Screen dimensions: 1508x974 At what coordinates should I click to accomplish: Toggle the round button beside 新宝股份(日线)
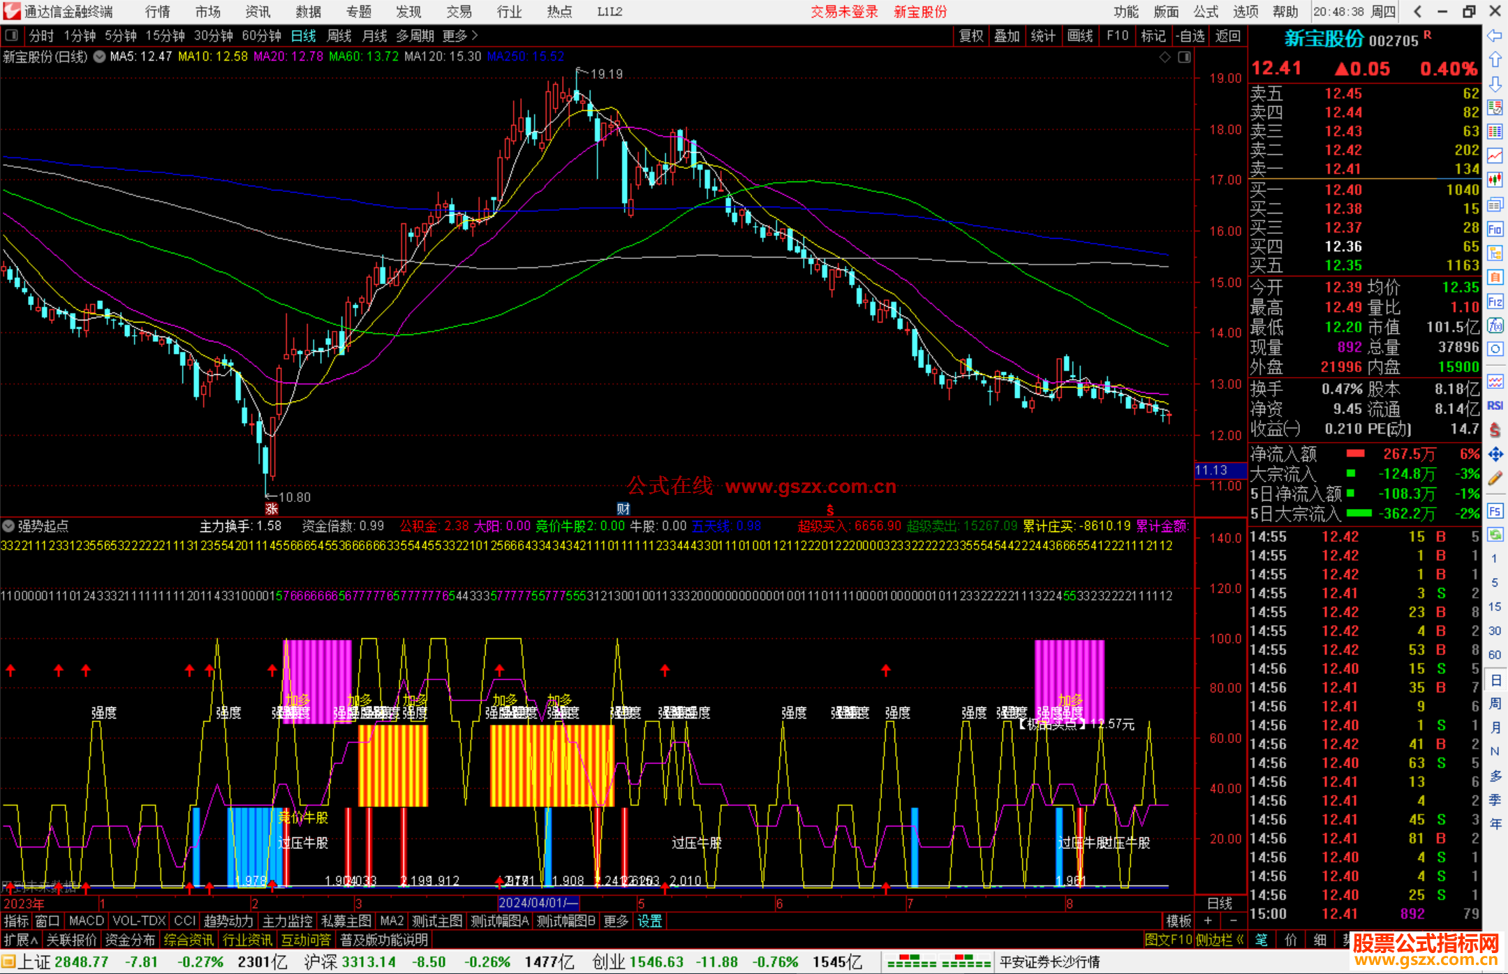[100, 57]
